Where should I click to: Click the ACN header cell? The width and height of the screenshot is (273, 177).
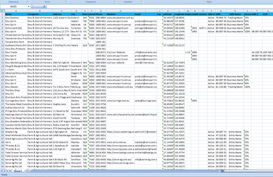pyautogui.click(x=268, y=14)
